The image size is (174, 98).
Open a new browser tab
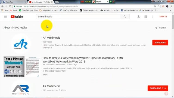(x=57, y=2)
